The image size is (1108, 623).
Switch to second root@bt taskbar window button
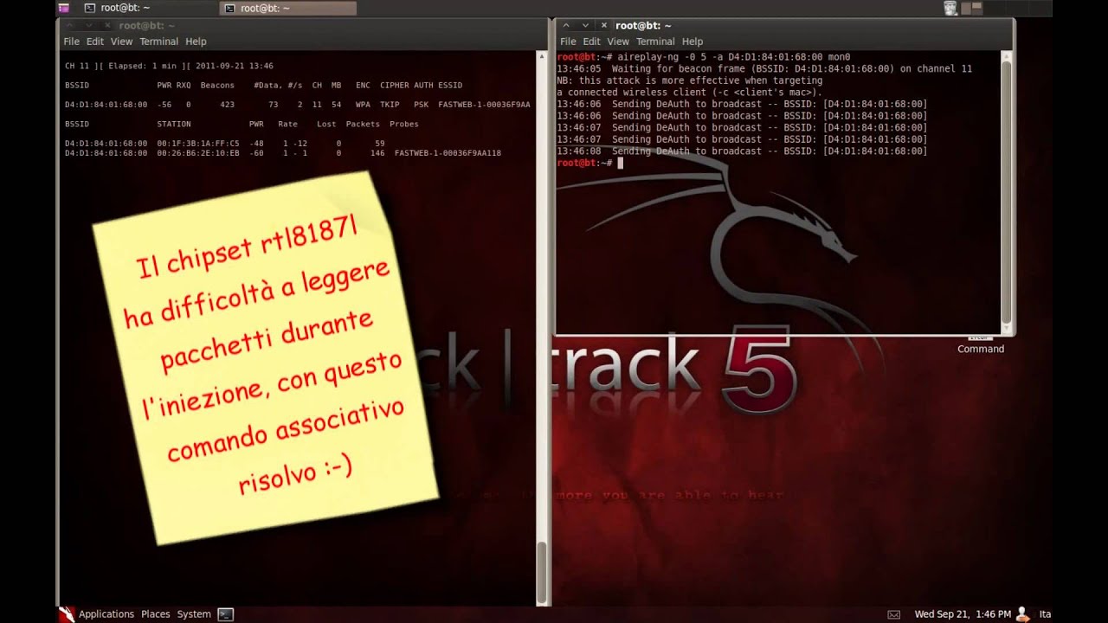point(287,8)
